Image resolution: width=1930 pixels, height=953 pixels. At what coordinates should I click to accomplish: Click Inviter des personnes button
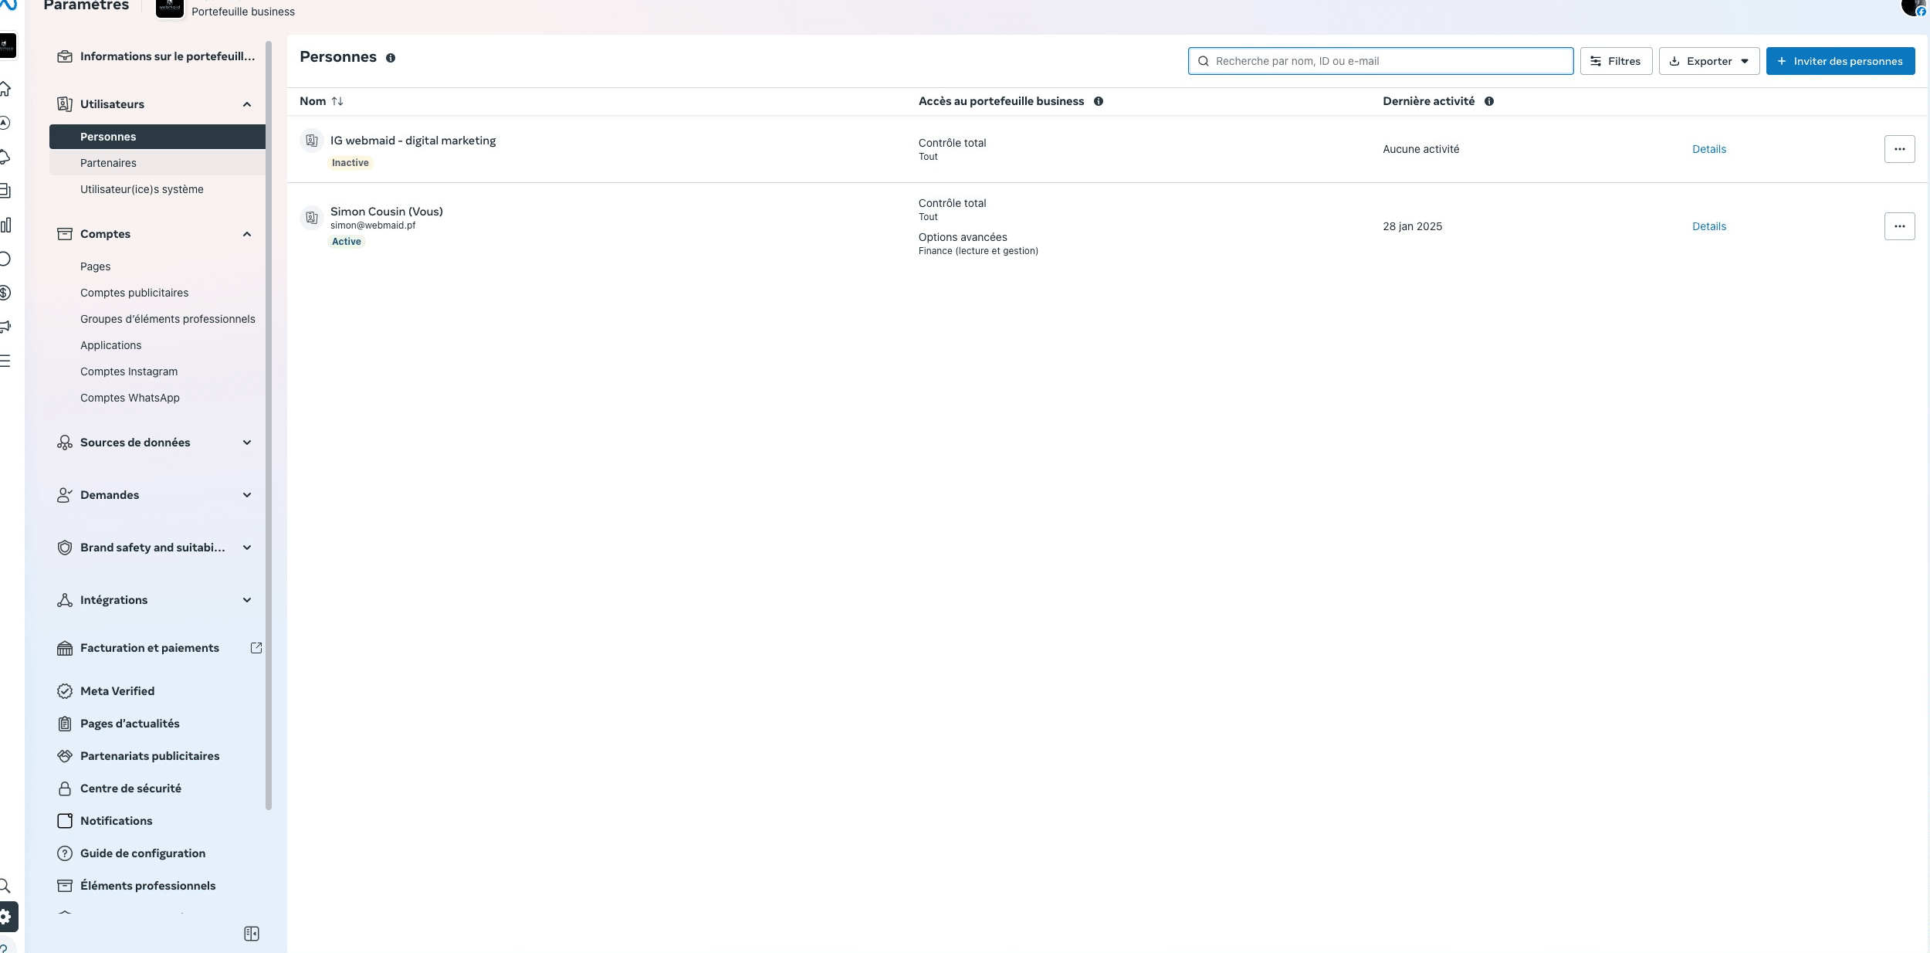[1840, 61]
